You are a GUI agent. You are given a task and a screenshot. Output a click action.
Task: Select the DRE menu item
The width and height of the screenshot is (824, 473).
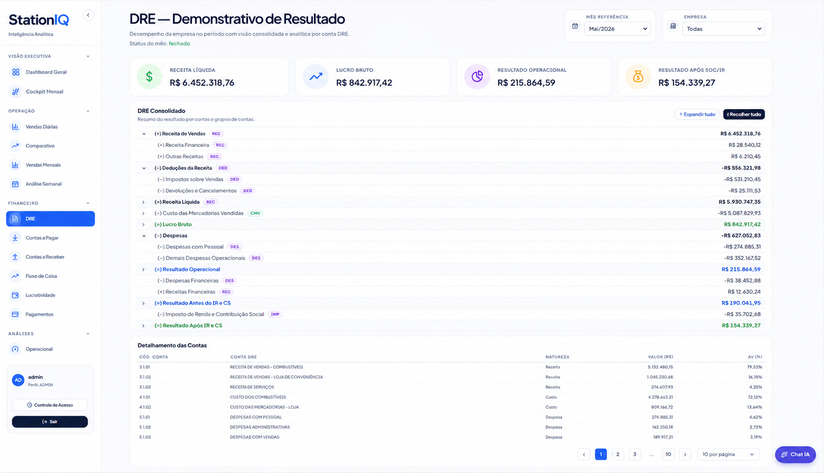[50, 219]
